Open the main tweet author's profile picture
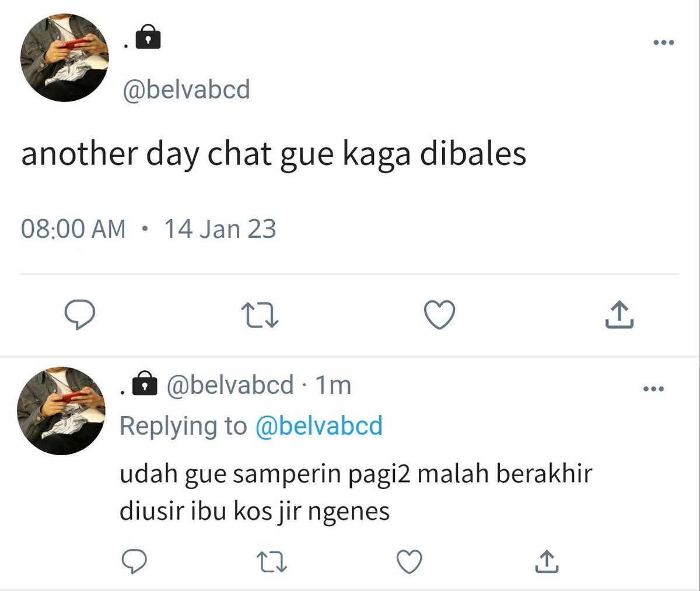This screenshot has width=700, height=591. tap(64, 58)
